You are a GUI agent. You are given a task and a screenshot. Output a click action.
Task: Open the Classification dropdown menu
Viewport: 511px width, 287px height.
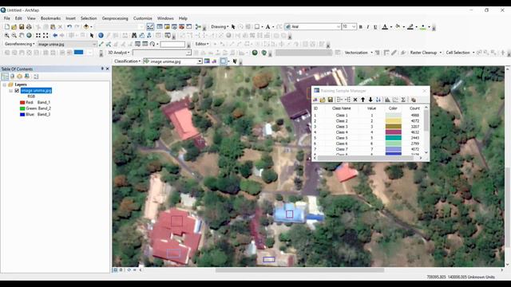coord(128,61)
